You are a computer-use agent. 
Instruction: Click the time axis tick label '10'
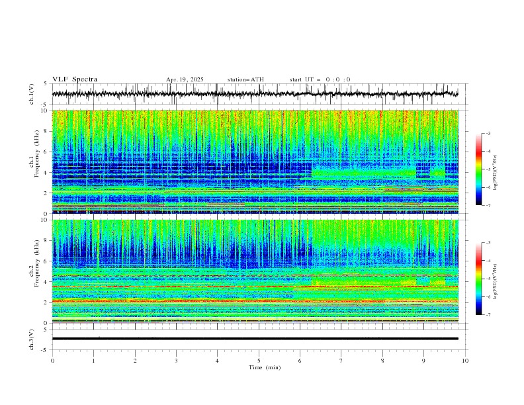(x=465, y=361)
